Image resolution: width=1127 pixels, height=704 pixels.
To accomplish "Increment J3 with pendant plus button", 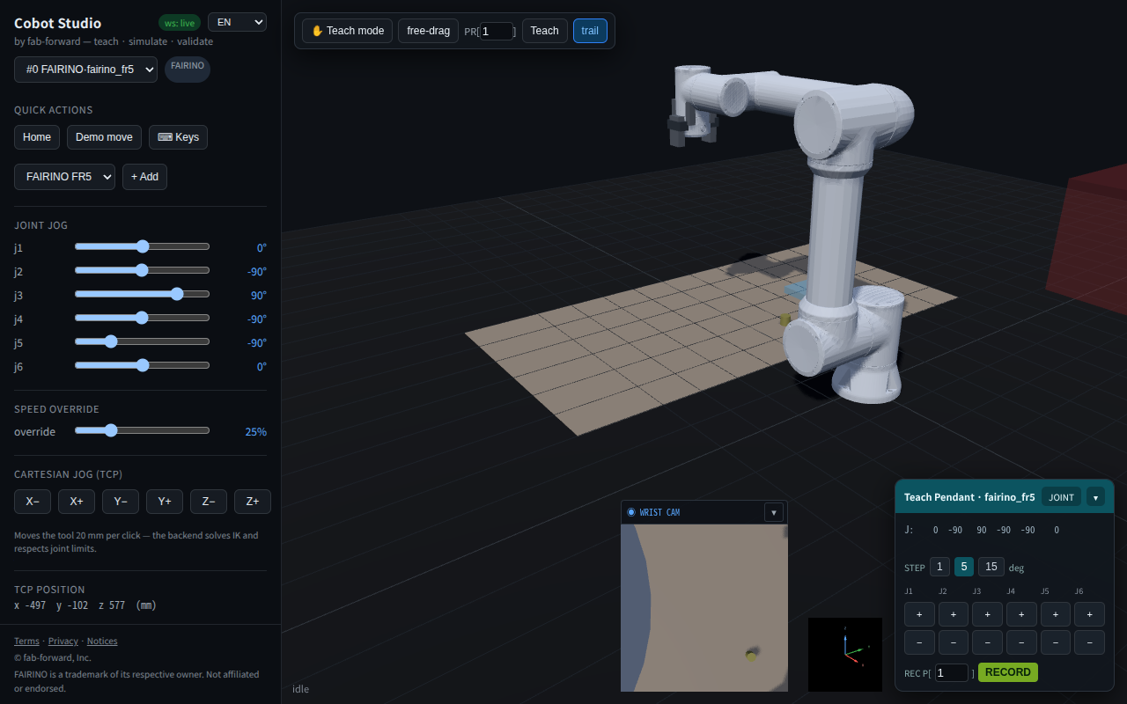I will pyautogui.click(x=987, y=614).
